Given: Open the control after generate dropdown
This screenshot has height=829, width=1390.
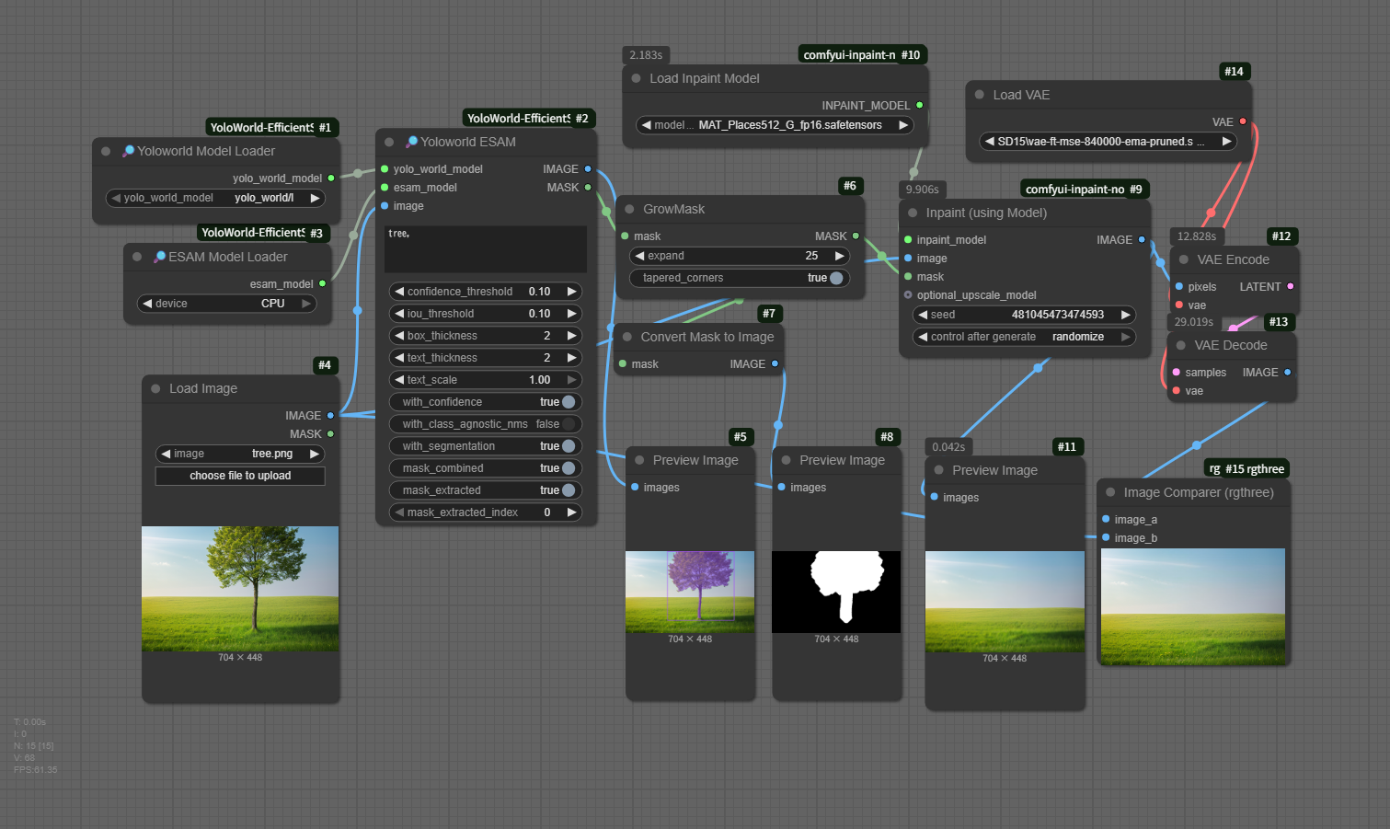Looking at the screenshot, I should 1024,338.
